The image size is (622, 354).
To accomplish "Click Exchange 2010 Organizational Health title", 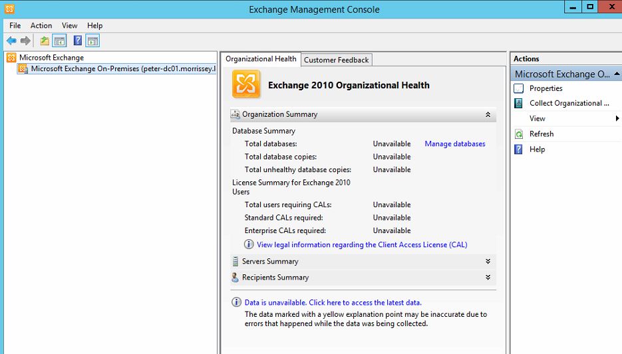I will tap(349, 85).
